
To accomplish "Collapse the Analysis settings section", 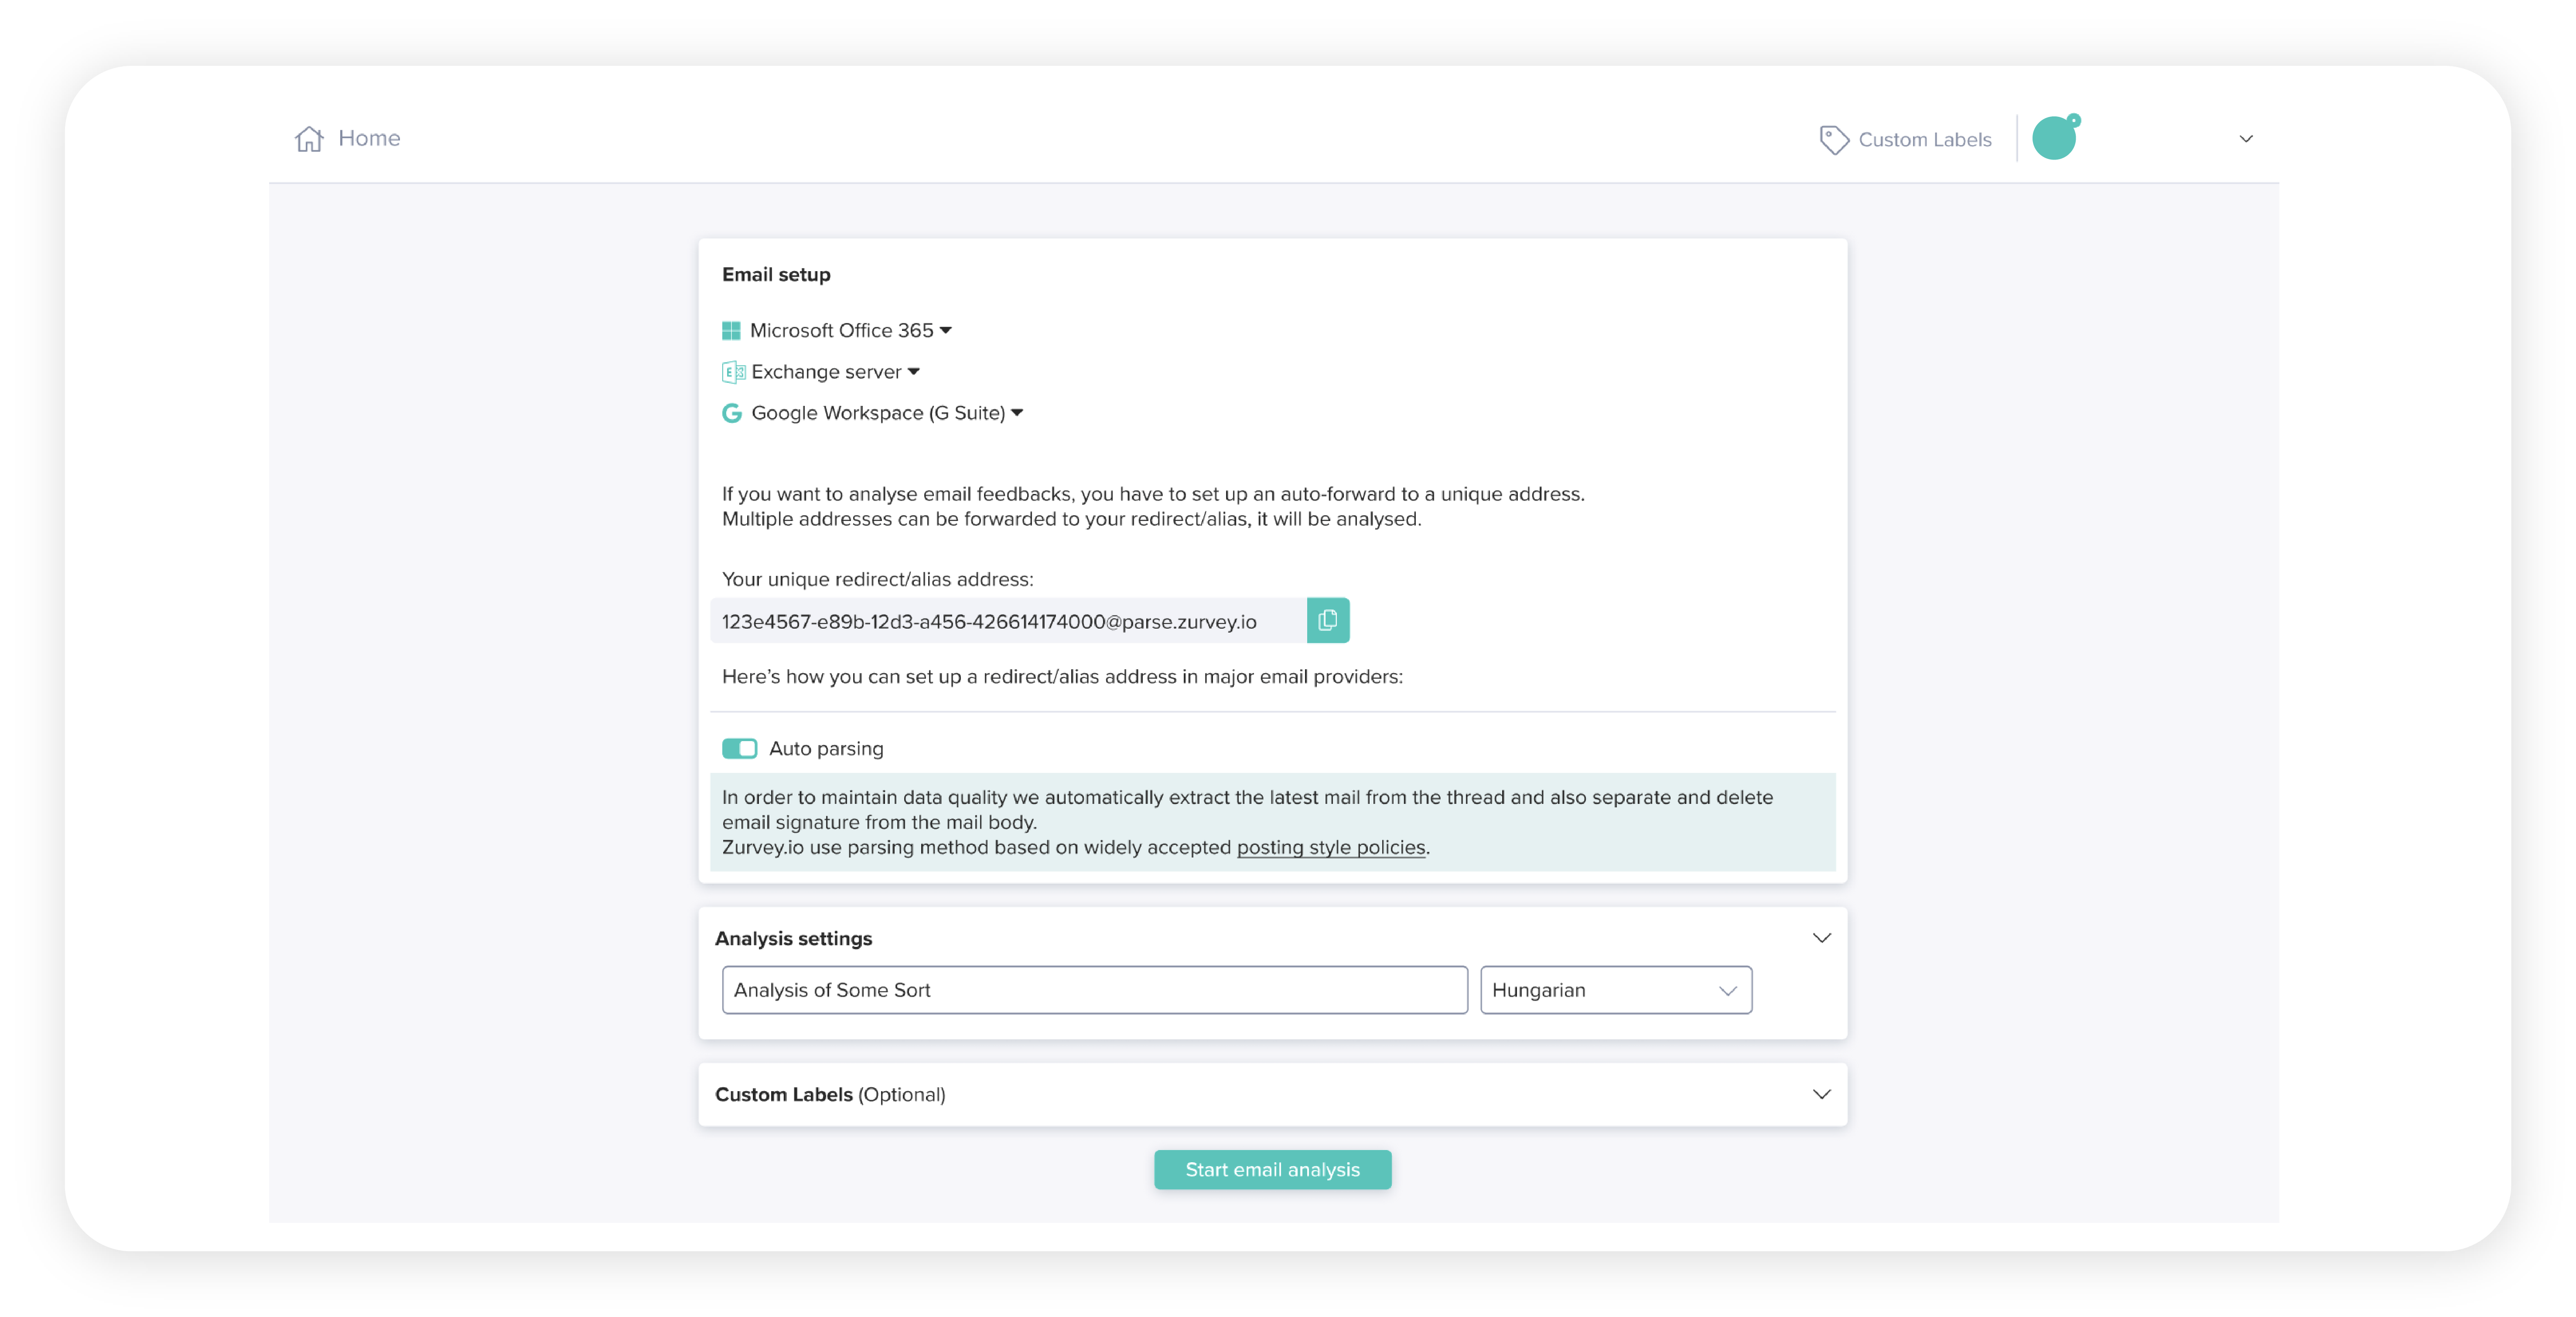I will click(x=1822, y=938).
